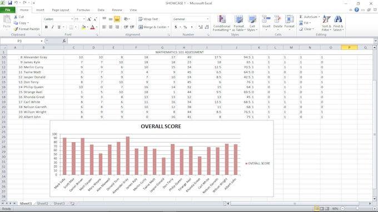Open Conditional Formatting menu
This screenshot has width=378, height=212.
tap(222, 23)
